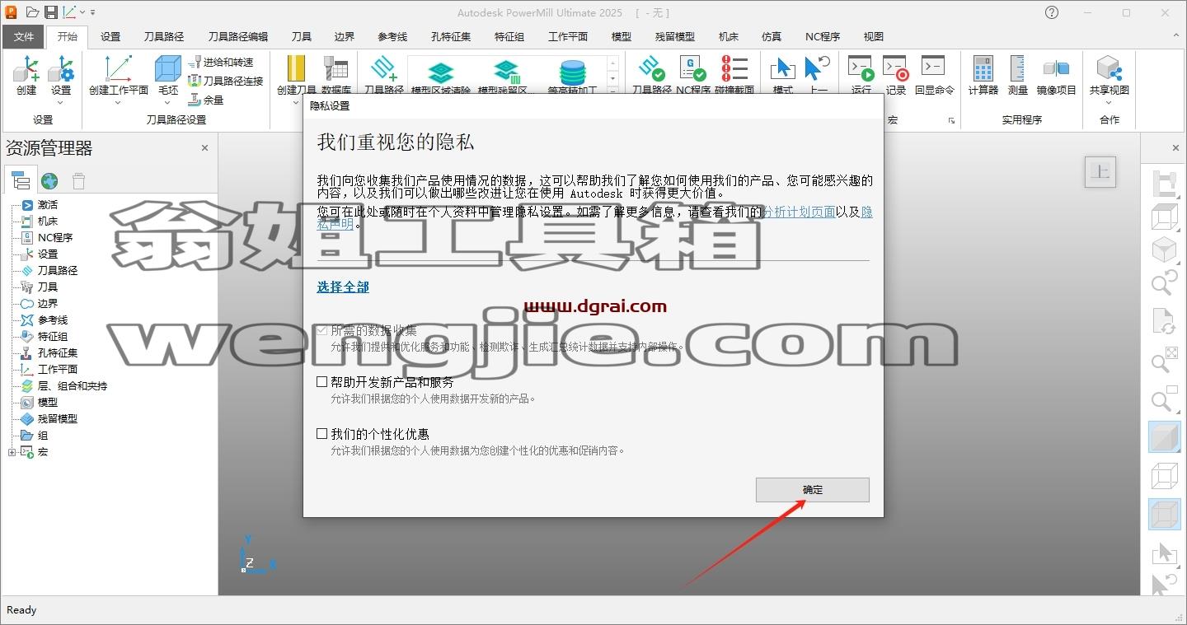Image resolution: width=1187 pixels, height=625 pixels.
Task: Collapse the ribbon with the chevron
Action: tap(1175, 37)
